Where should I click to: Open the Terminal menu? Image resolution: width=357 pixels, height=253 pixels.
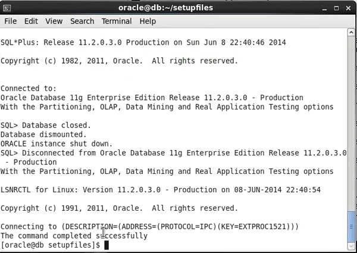(117, 21)
